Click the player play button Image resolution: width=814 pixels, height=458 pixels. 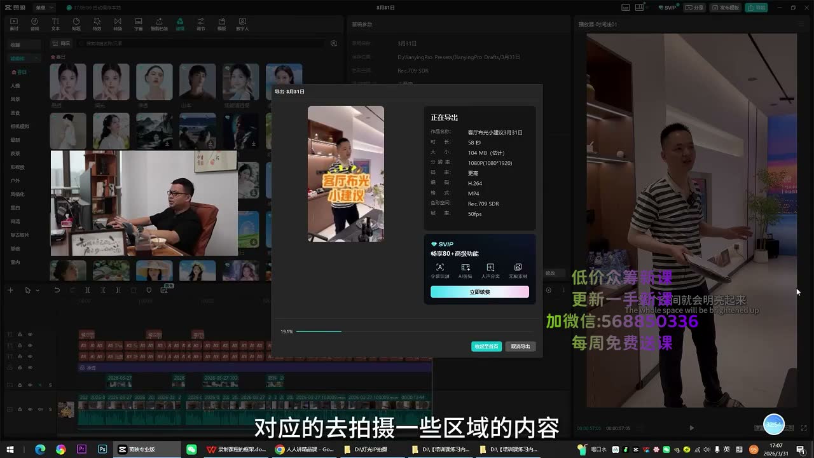coord(692,428)
